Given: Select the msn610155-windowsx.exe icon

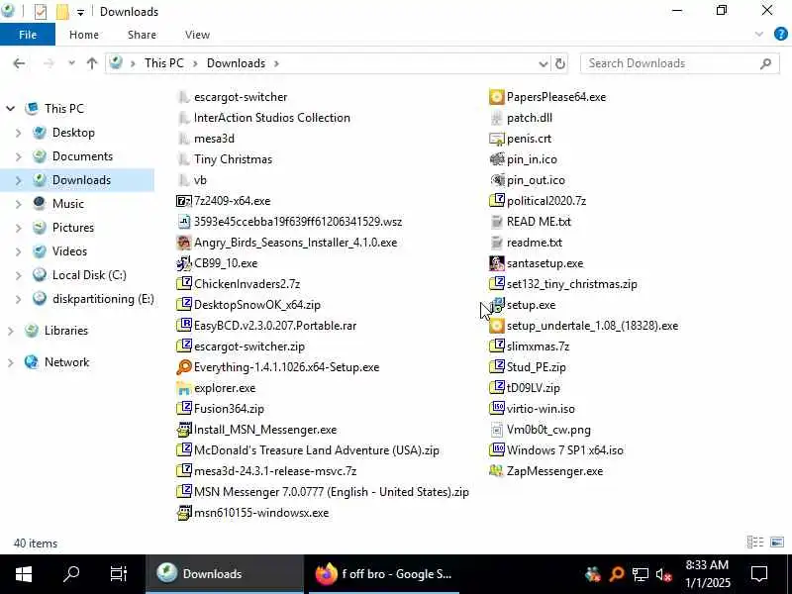Looking at the screenshot, I should [x=184, y=513].
